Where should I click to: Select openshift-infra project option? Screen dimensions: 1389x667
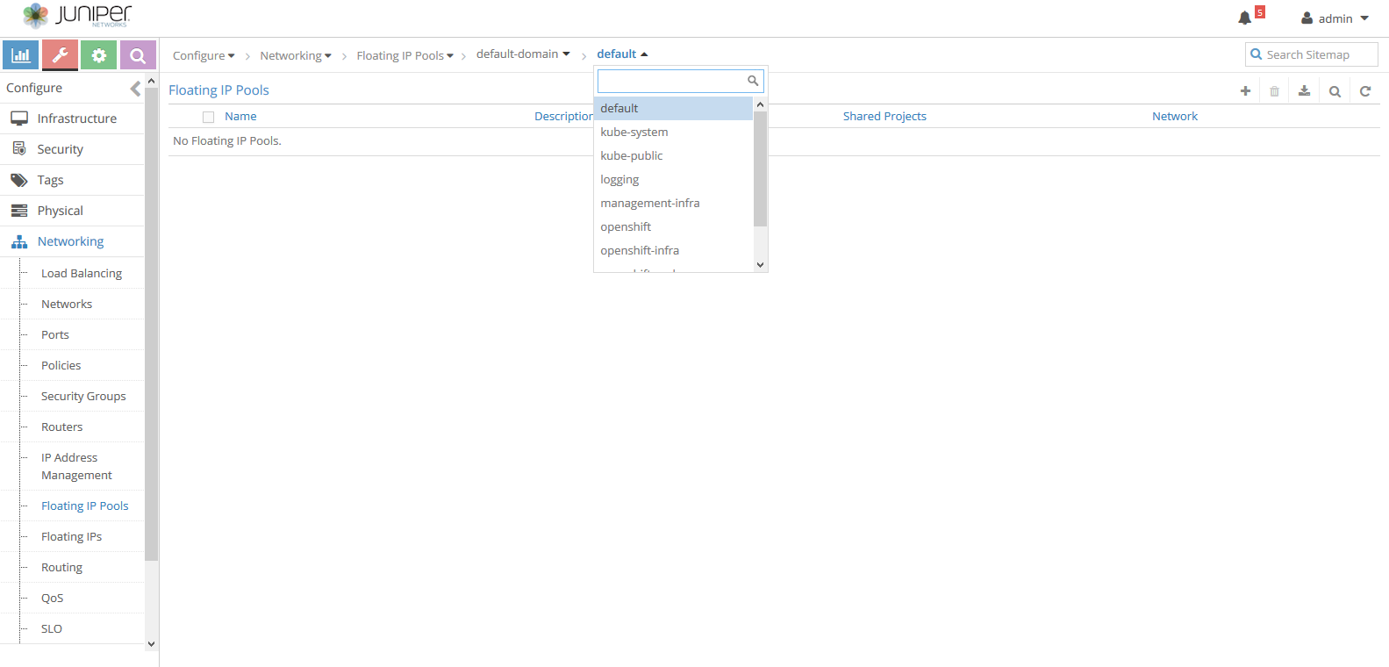[673, 251]
